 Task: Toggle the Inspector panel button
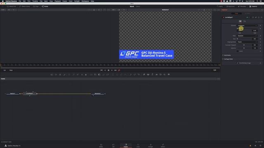tap(253, 7)
